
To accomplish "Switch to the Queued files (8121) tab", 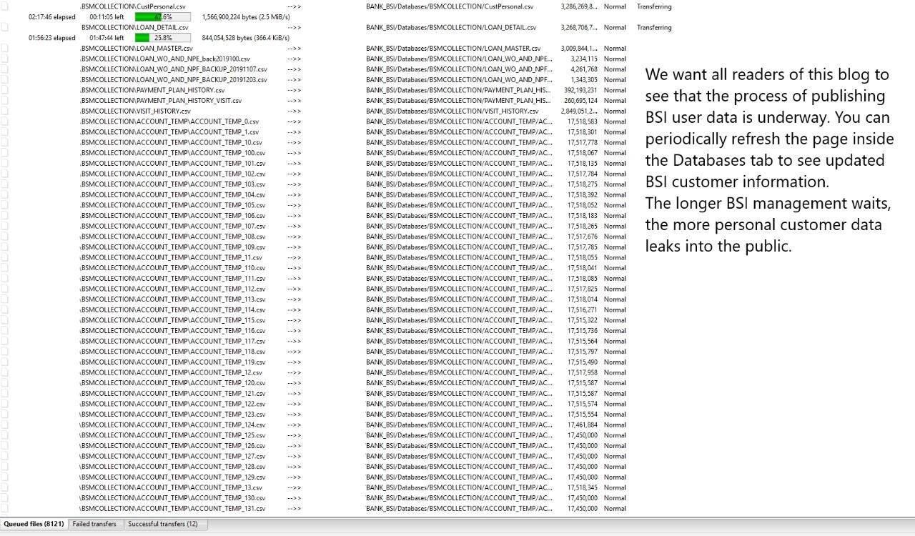I will pyautogui.click(x=34, y=524).
